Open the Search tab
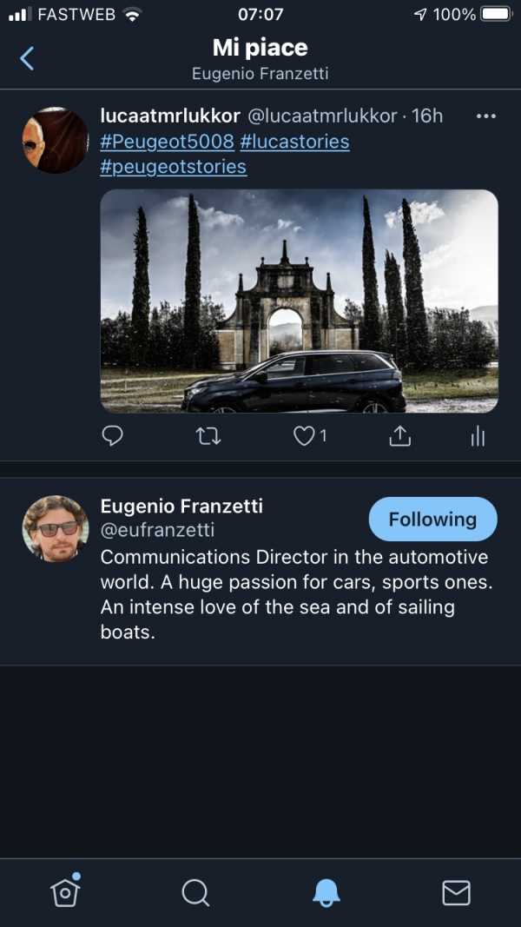Viewport: 521px width, 927px height. coord(195,892)
